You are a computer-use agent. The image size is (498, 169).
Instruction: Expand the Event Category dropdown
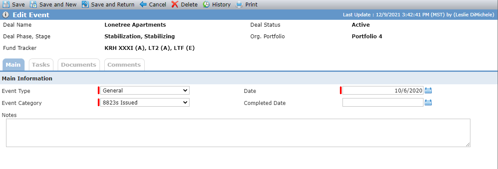pyautogui.click(x=145, y=102)
